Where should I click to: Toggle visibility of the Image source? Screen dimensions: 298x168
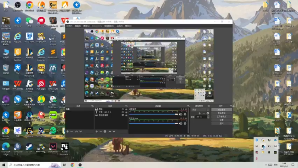[123, 109]
